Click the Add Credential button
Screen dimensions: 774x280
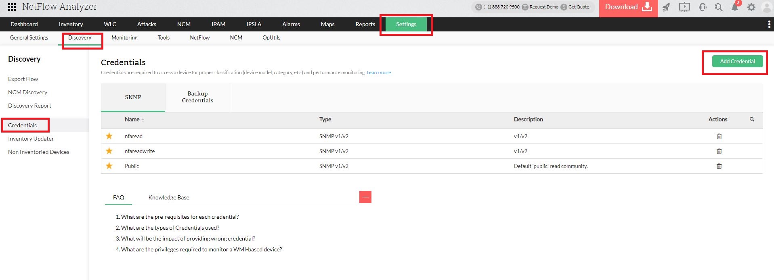(737, 61)
